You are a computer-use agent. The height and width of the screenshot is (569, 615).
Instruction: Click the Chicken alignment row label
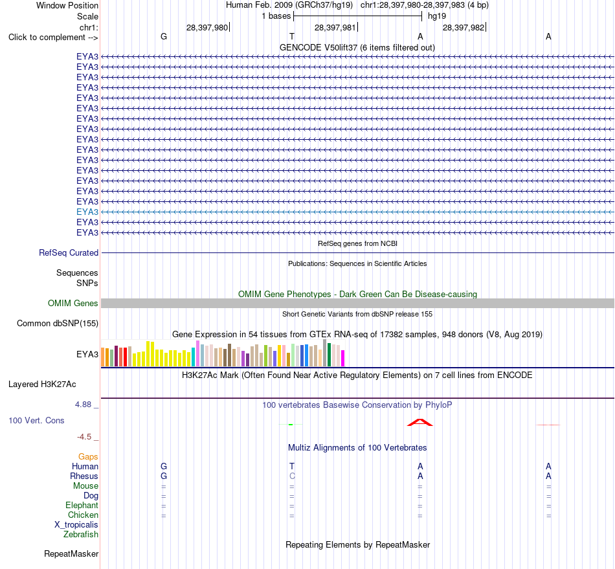pos(83,515)
